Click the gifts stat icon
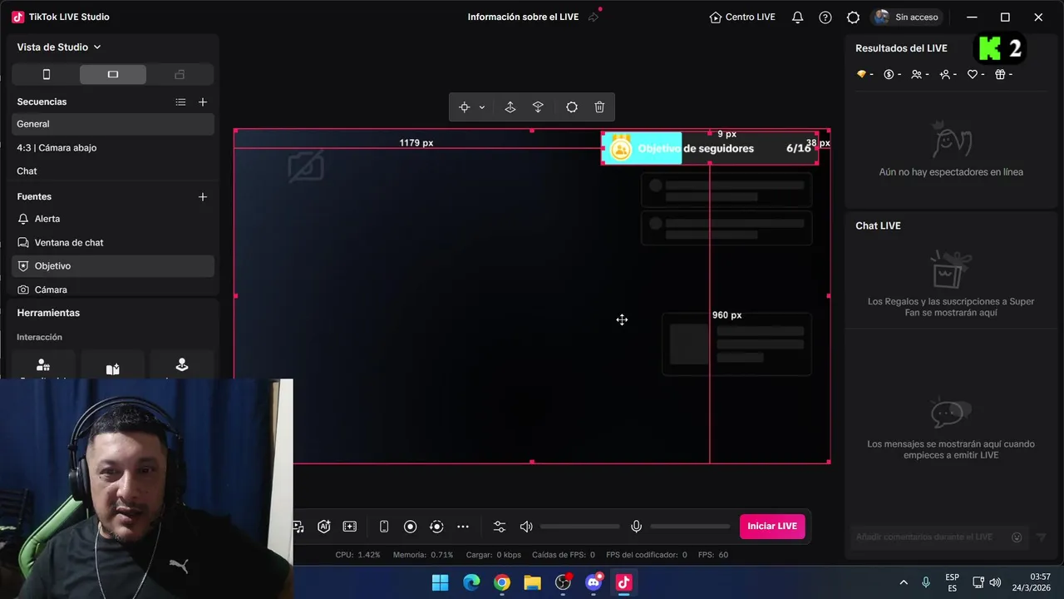 1000,74
